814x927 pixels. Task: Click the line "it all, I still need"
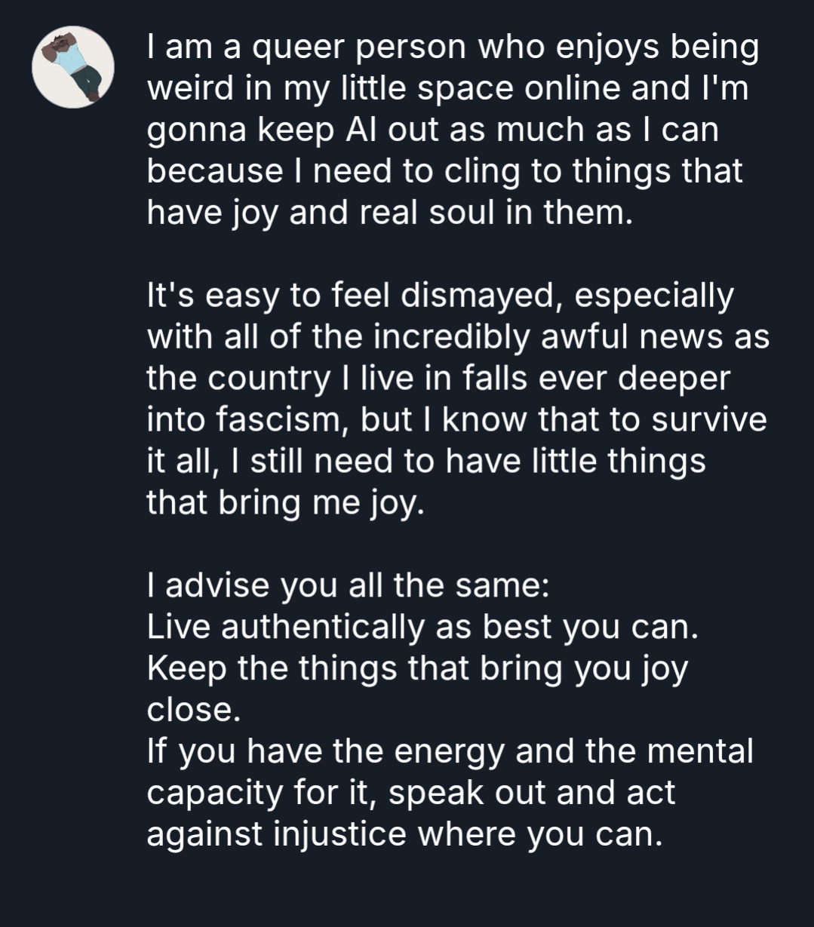425,461
